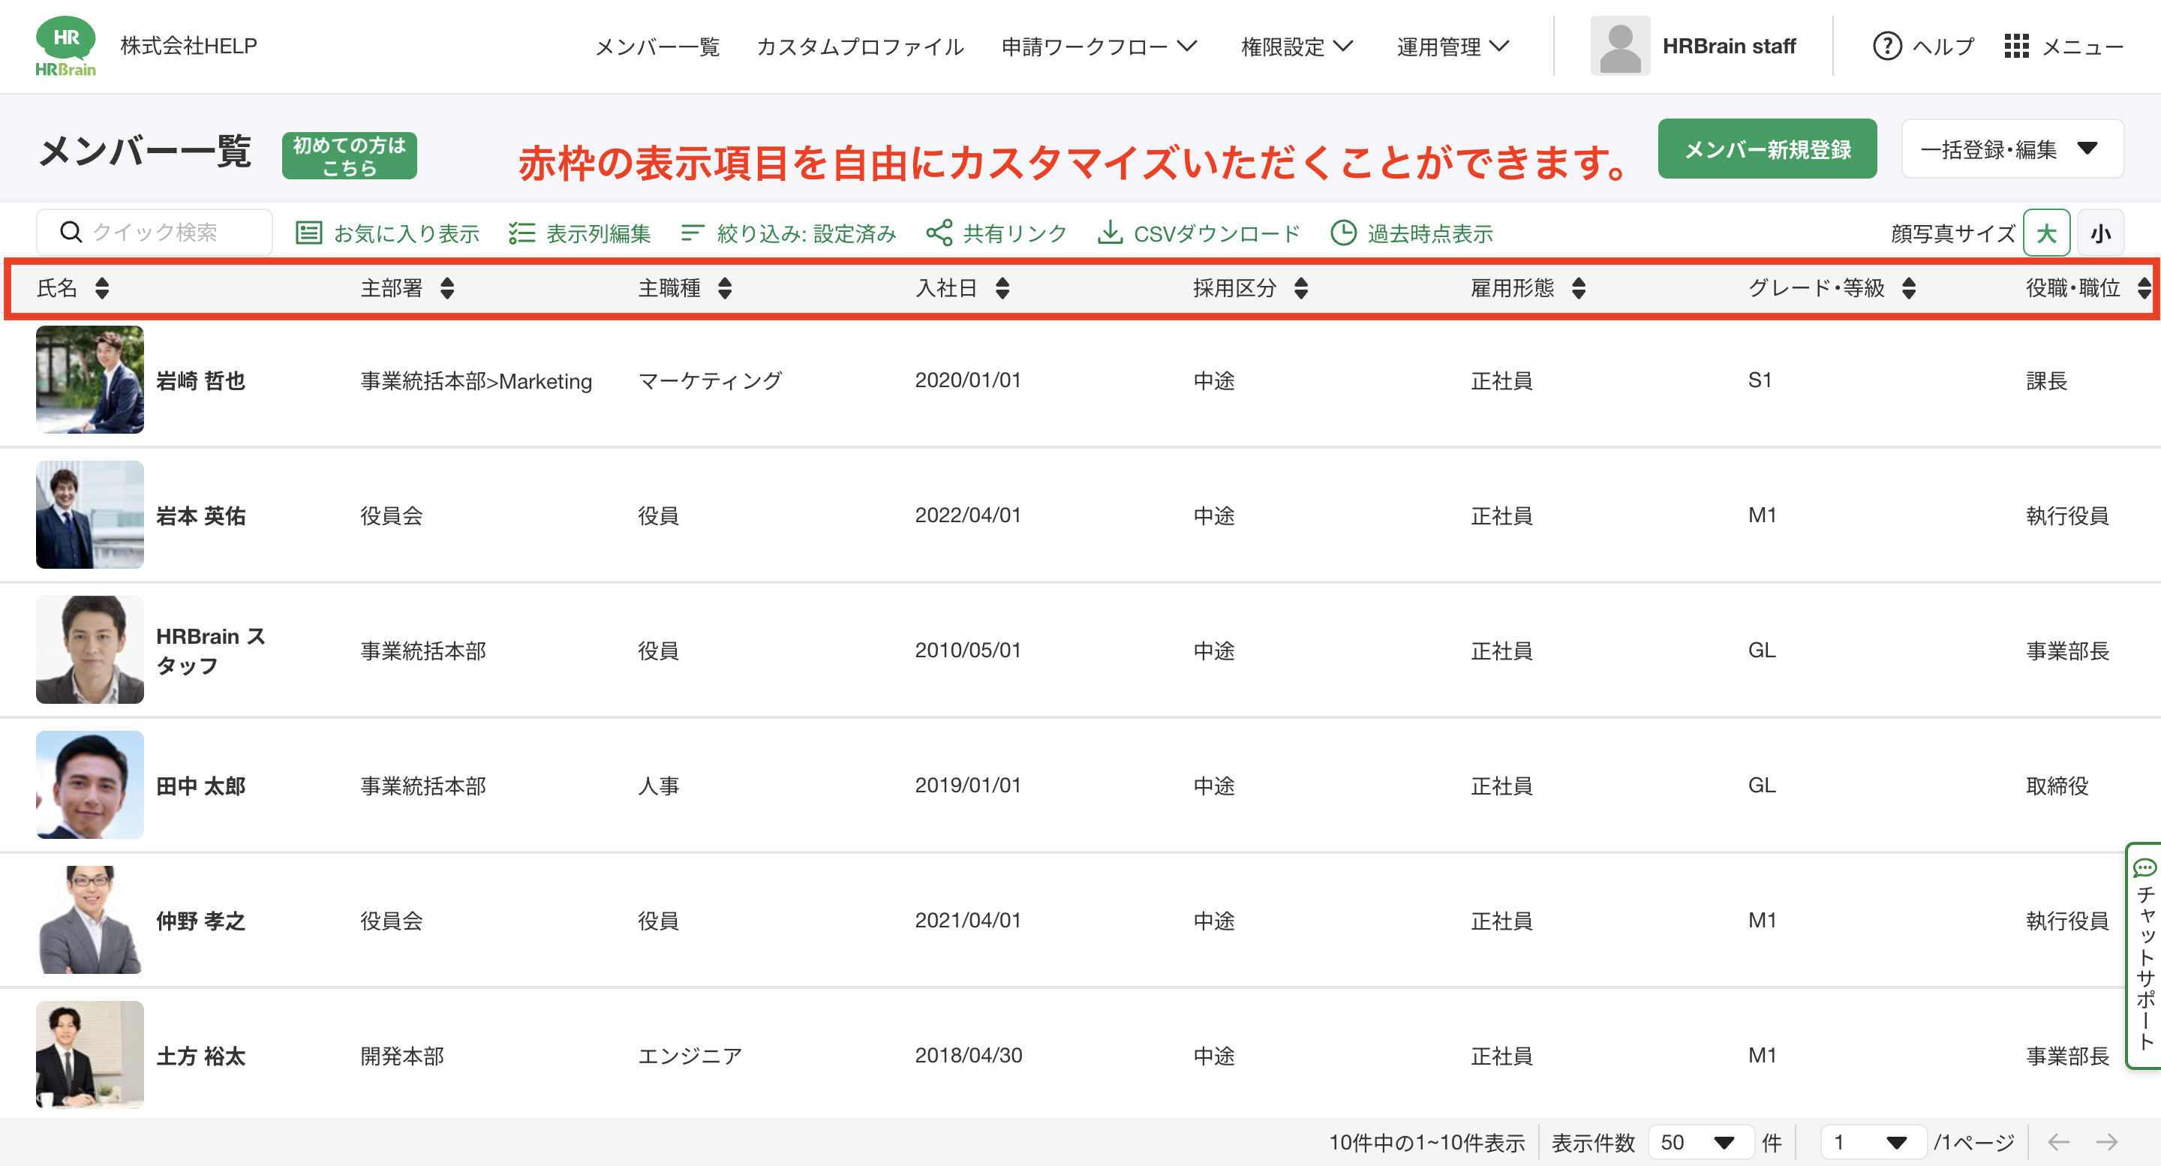Click the 過去時点表示 clock icon

pyautogui.click(x=1343, y=233)
